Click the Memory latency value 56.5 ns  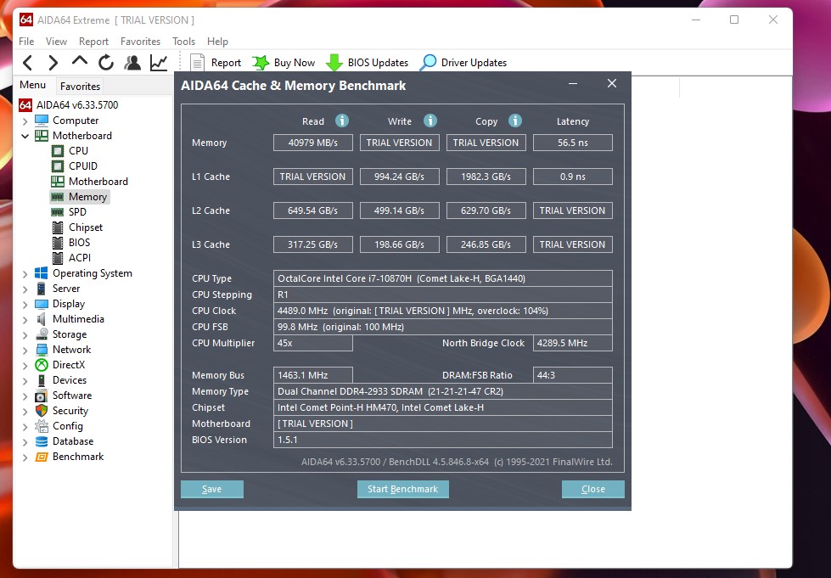click(572, 143)
